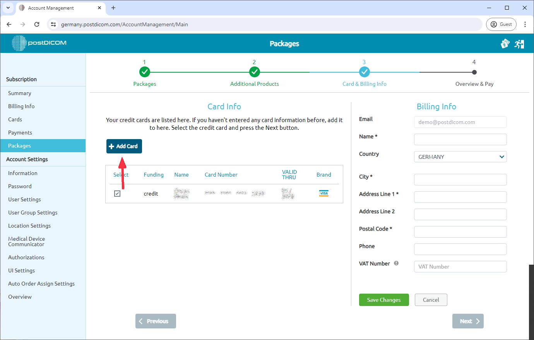Click the language selection icon in the header
The width and height of the screenshot is (534, 340).
(x=505, y=44)
